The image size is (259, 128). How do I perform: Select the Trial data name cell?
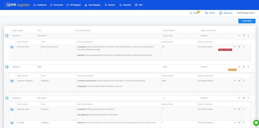click(20, 122)
